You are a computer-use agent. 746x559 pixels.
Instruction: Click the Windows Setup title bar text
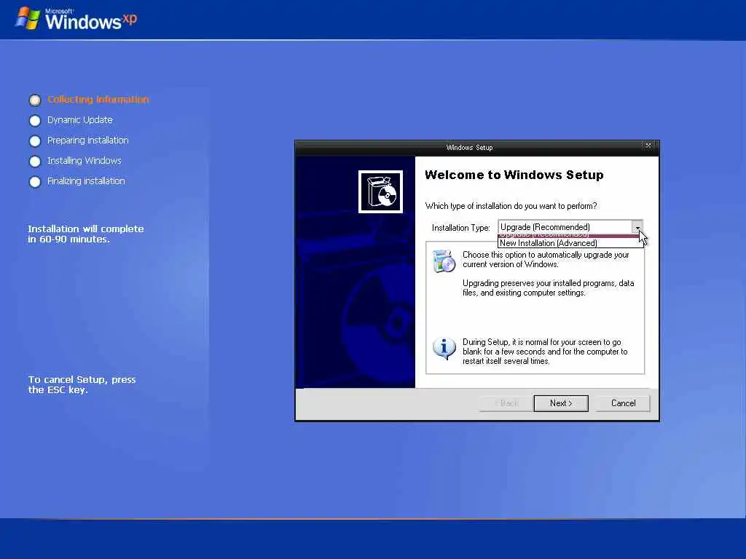[x=470, y=147]
